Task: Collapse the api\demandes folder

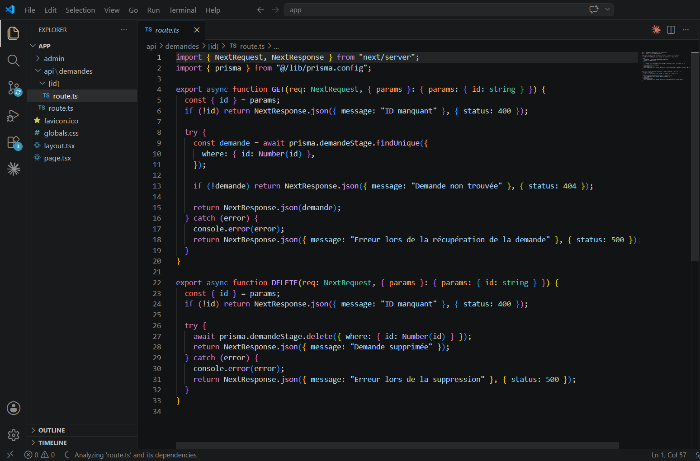Action: [x=81, y=71]
